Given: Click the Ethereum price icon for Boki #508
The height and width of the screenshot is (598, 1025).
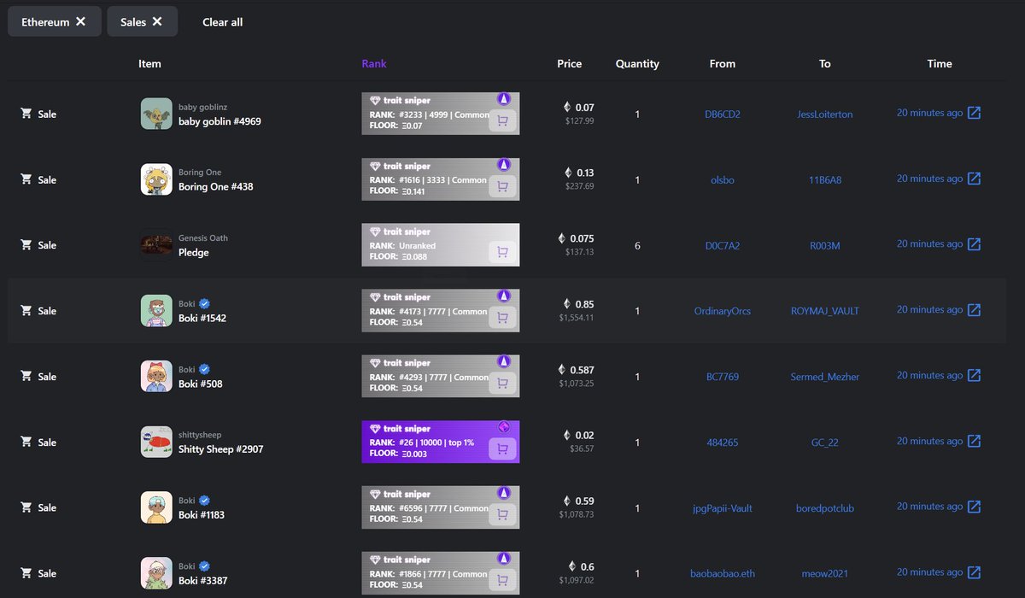Looking at the screenshot, I should pyautogui.click(x=562, y=370).
